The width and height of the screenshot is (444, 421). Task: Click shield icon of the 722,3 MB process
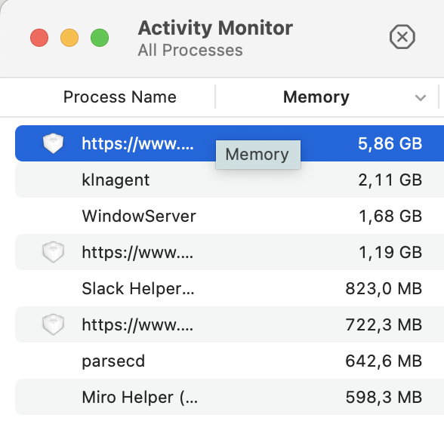point(53,324)
